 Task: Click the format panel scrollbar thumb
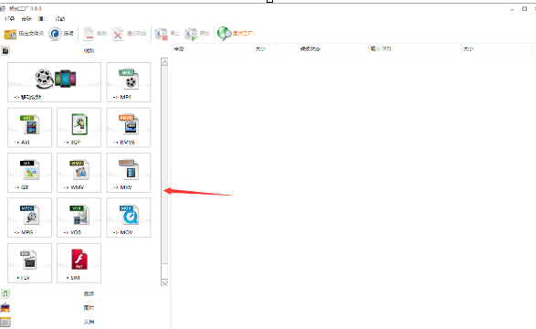coord(164,164)
